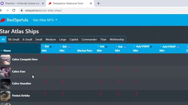The image size is (188, 105).
Task: Close the Phantom wallet tab
Action: pyautogui.click(x=43, y=3)
